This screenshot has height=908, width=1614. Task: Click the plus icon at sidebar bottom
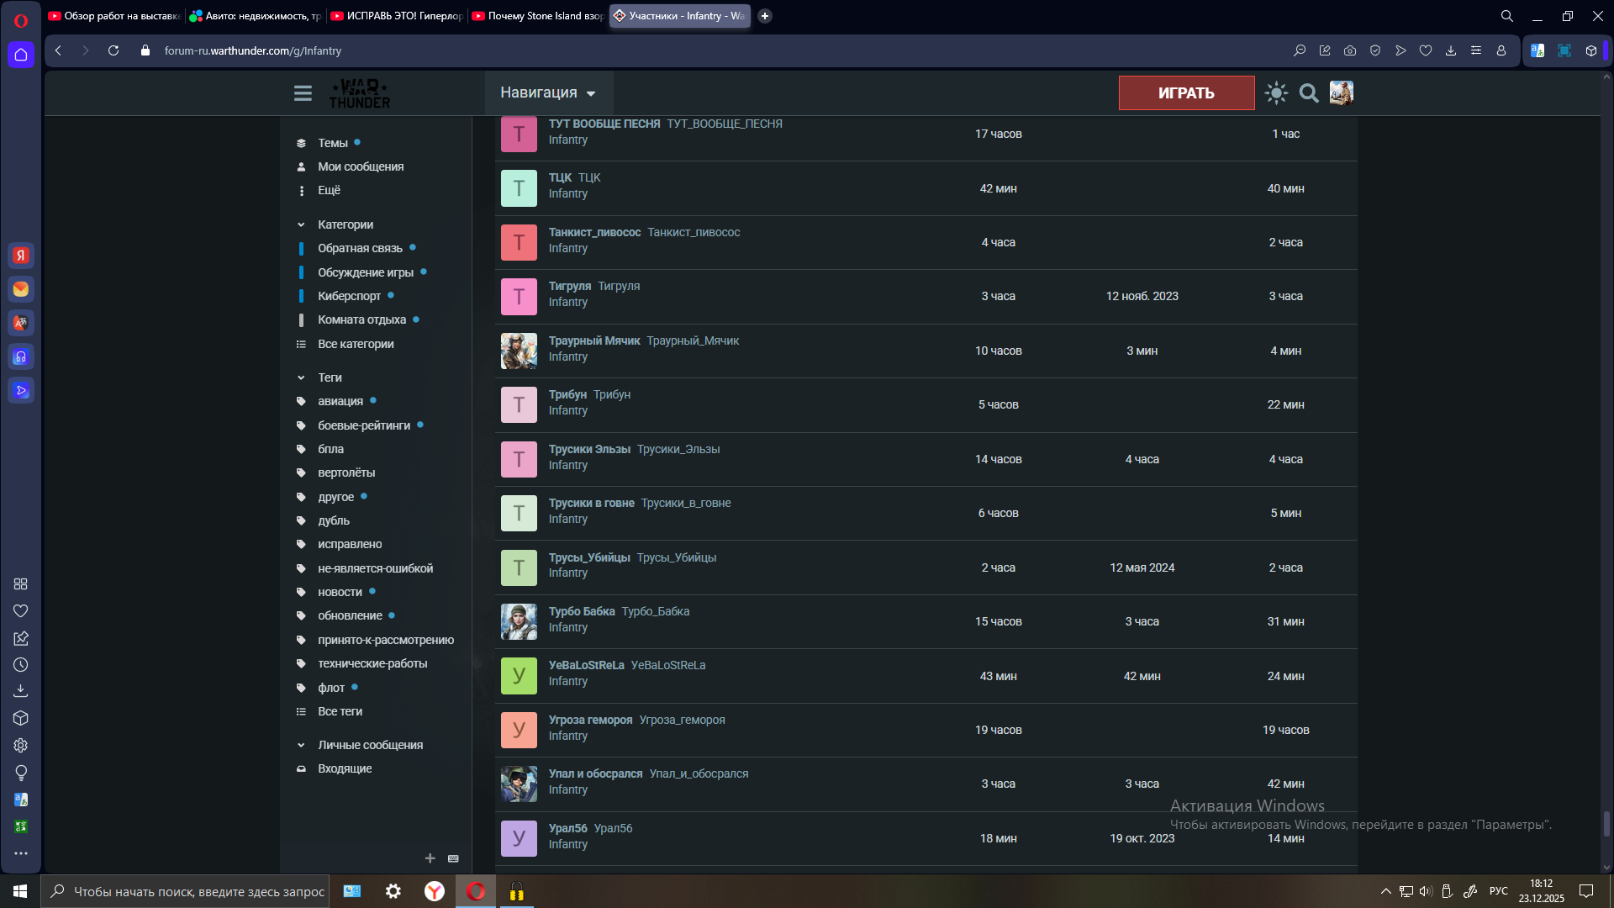tap(430, 858)
